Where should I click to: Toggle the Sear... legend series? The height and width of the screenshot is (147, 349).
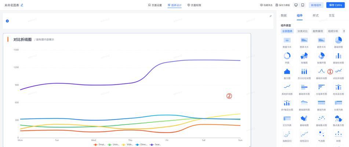[156, 144]
